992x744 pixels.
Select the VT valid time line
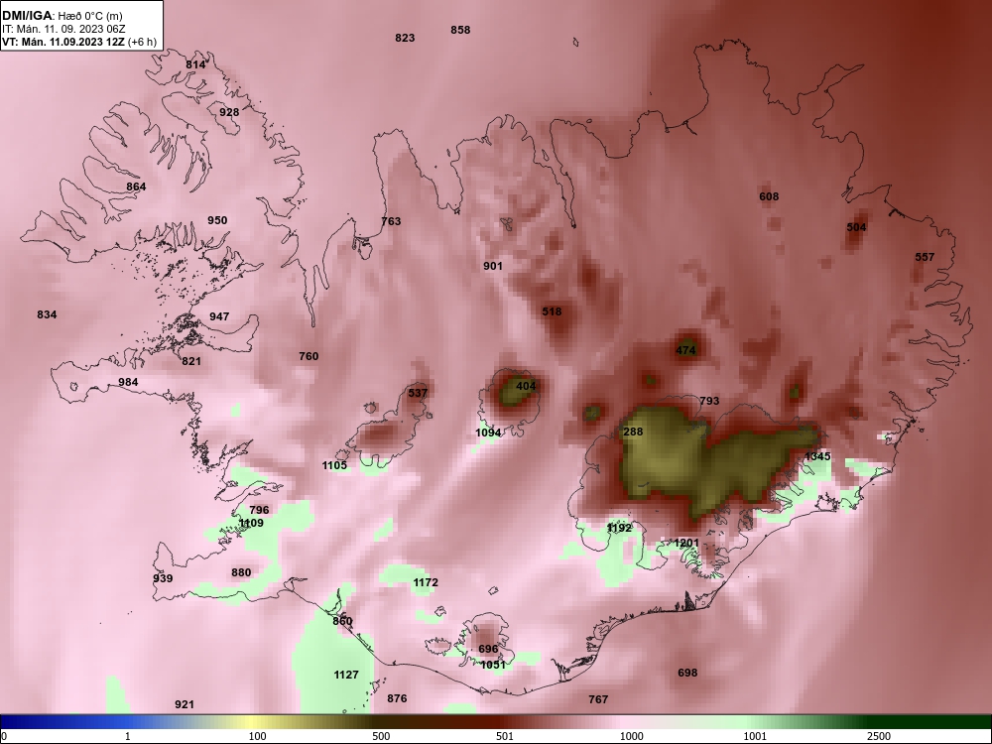79,43
